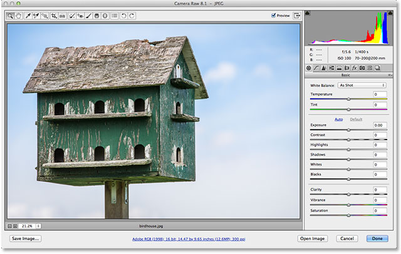This screenshot has height=254, width=401.
Task: Click the Save Image button
Action: [25, 239]
